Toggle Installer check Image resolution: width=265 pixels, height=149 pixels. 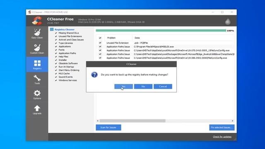point(56,60)
